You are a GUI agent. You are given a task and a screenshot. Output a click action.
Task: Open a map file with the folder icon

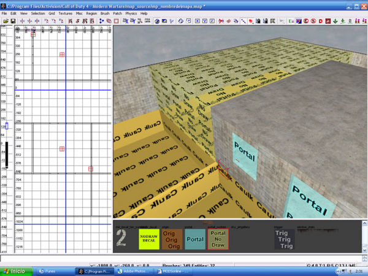[x=6, y=21]
